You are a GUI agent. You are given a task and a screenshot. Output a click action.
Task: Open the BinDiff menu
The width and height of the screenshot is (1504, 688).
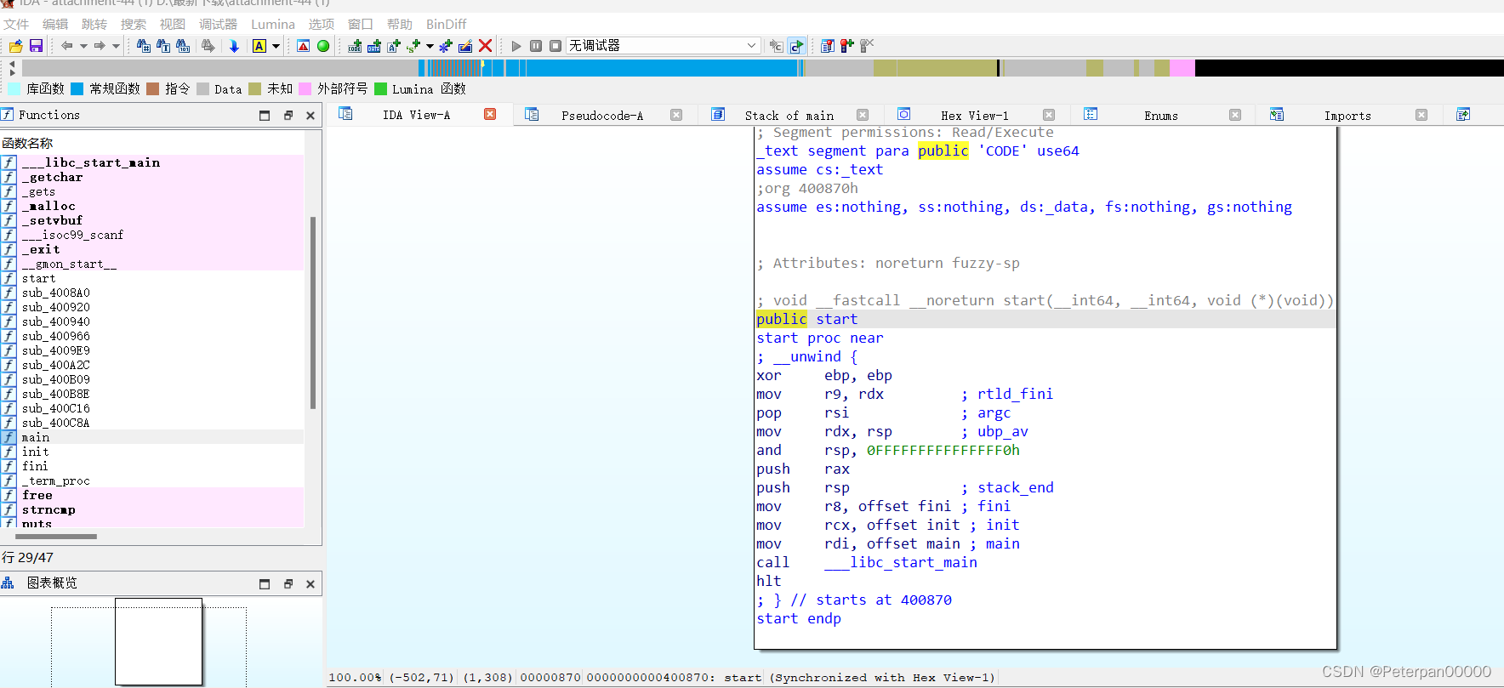point(447,24)
